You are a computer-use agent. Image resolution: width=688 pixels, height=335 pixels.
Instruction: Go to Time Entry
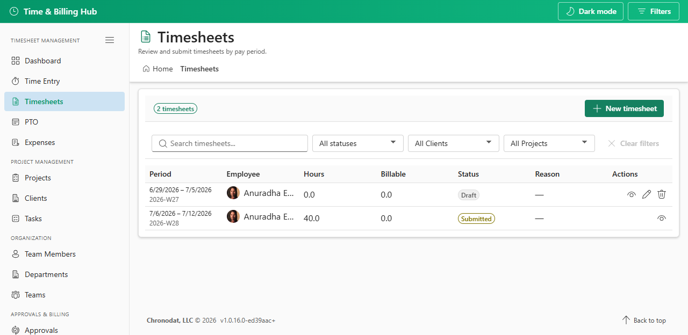coord(64,81)
